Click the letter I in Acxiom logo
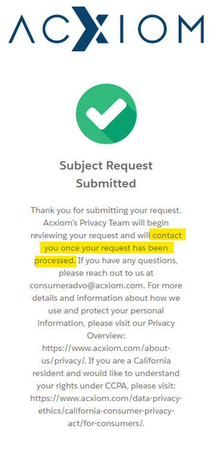This screenshot has width=221, height=453. coord(122,29)
